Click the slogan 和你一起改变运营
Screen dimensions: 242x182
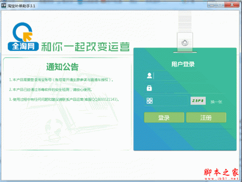point(86,47)
